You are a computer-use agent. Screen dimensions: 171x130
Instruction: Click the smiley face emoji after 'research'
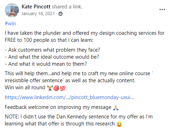119,124
